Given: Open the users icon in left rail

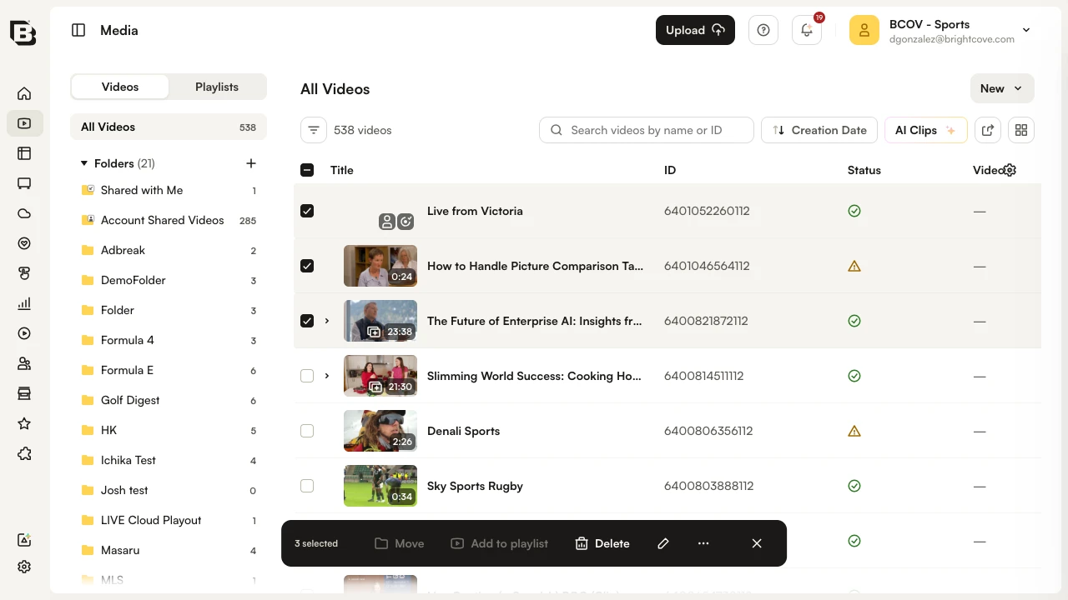Looking at the screenshot, I should [x=24, y=363].
